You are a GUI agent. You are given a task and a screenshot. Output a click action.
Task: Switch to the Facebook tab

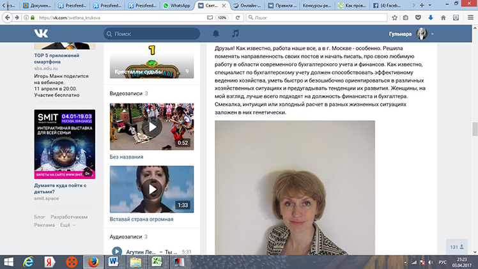tap(387, 6)
